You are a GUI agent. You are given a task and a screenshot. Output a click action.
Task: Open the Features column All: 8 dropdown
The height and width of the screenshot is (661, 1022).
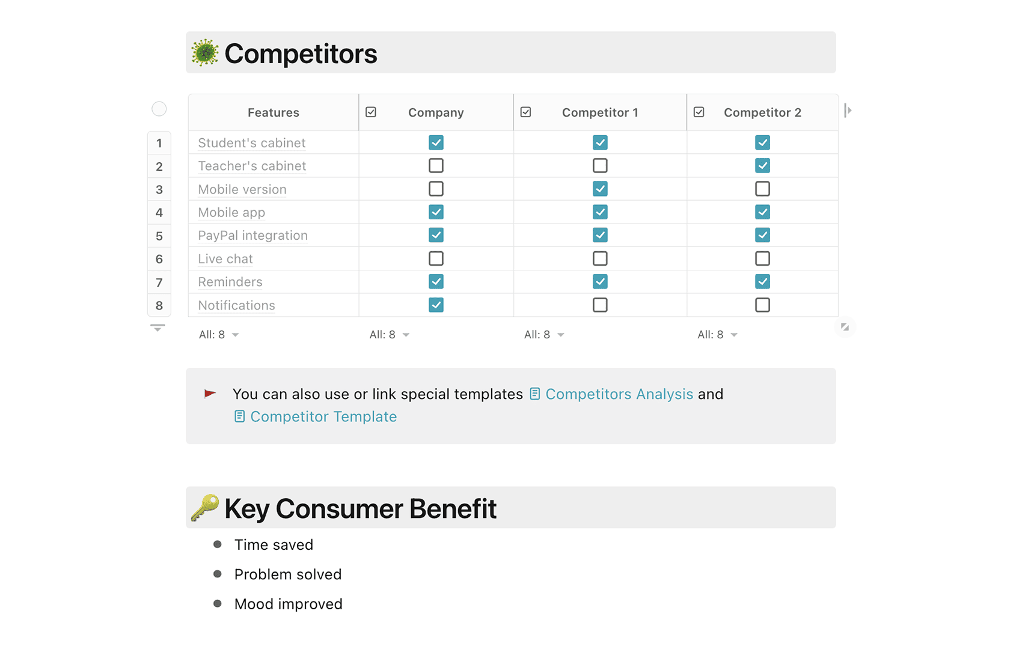pos(219,335)
